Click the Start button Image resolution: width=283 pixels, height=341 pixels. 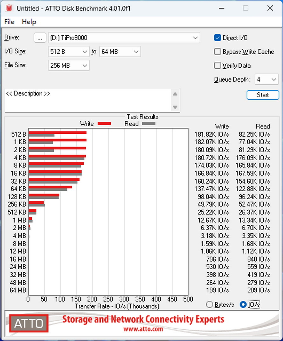(x=263, y=95)
